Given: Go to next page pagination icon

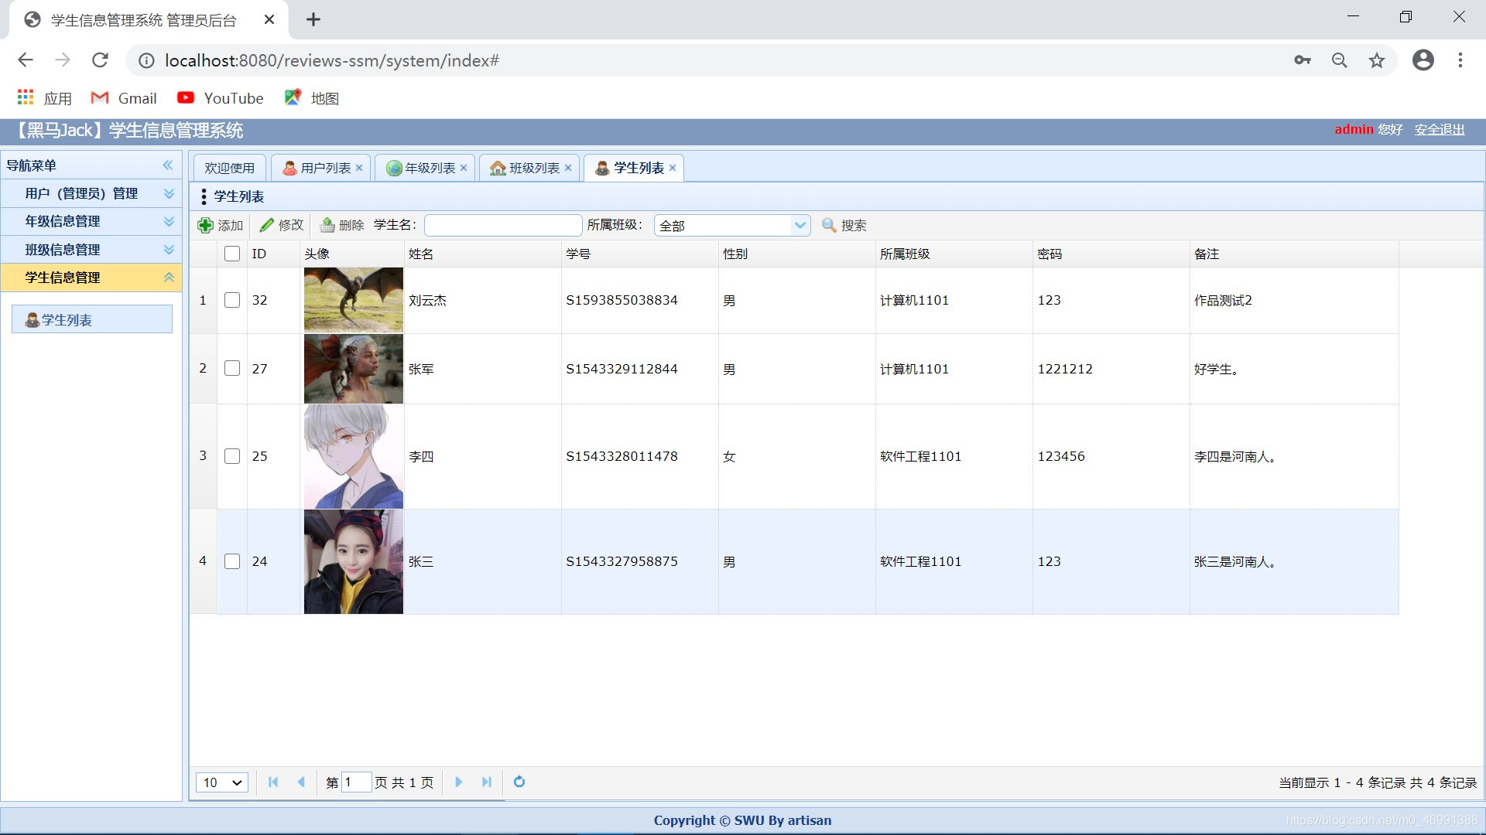Looking at the screenshot, I should click(458, 782).
